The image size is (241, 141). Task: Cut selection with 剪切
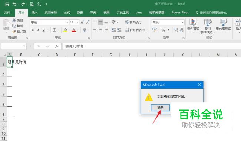coord(17,20)
